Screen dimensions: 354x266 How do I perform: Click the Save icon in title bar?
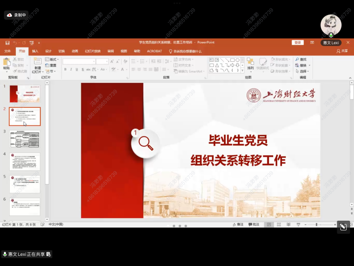click(x=8, y=43)
